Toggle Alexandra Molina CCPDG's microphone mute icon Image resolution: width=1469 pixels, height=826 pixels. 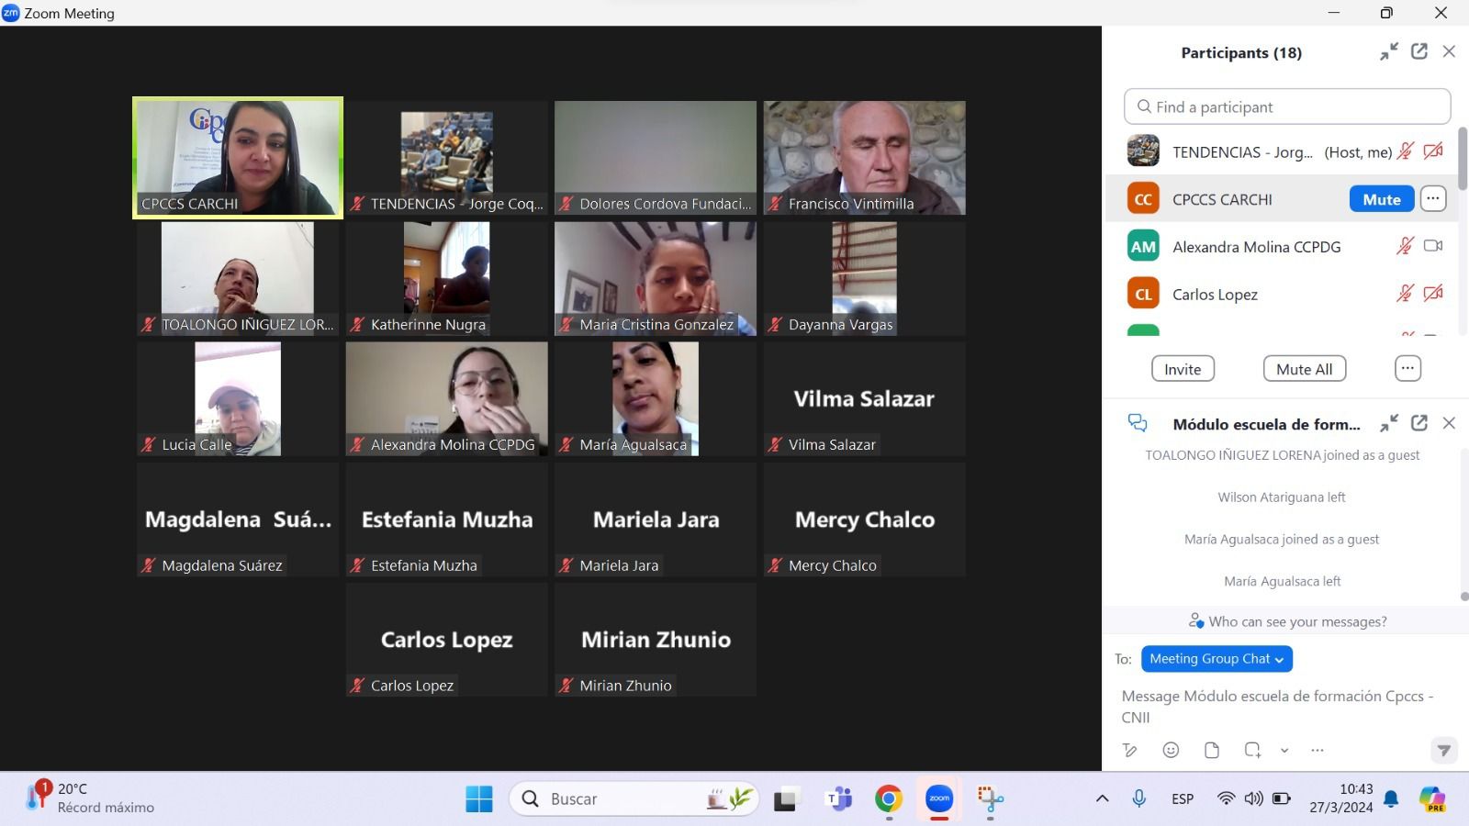pyautogui.click(x=1405, y=246)
